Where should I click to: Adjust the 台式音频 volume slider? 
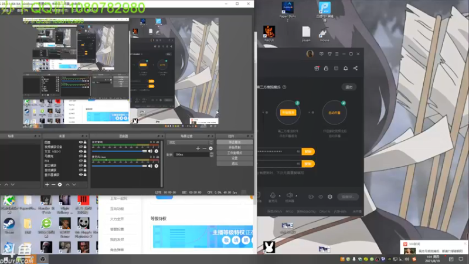tap(119, 151)
